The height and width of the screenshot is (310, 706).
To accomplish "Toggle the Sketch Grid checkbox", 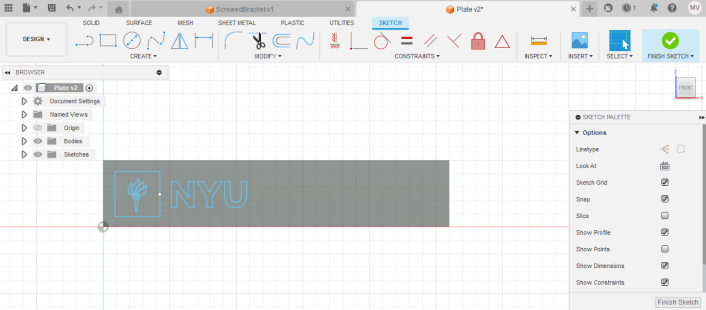I will (x=665, y=182).
